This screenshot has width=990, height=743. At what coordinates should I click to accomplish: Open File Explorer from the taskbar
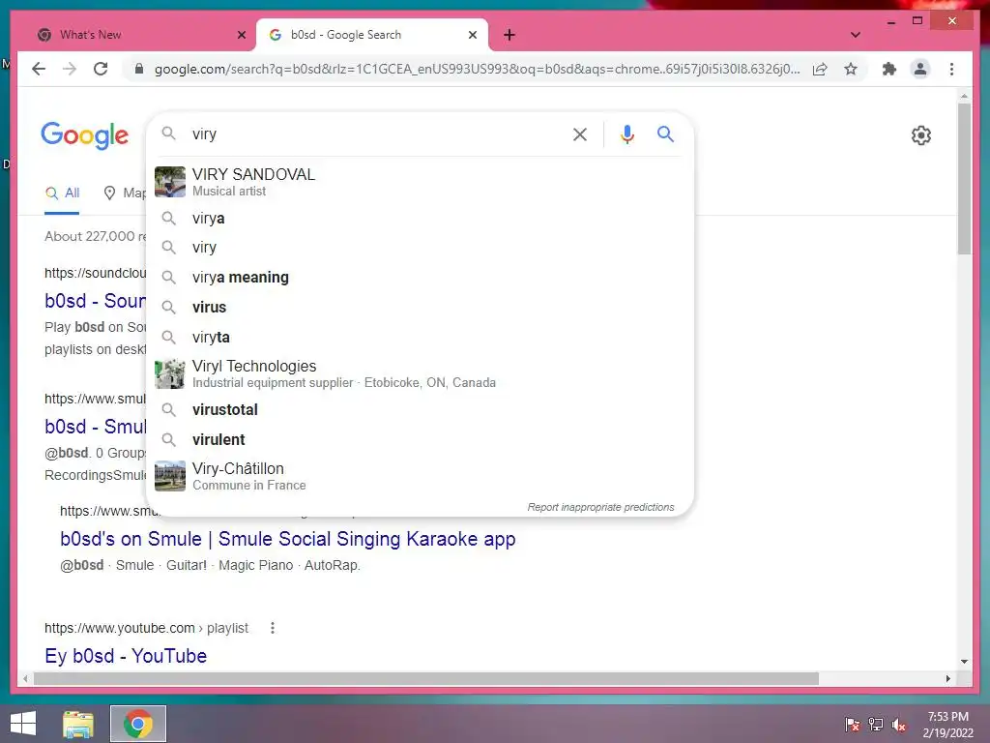pyautogui.click(x=78, y=724)
